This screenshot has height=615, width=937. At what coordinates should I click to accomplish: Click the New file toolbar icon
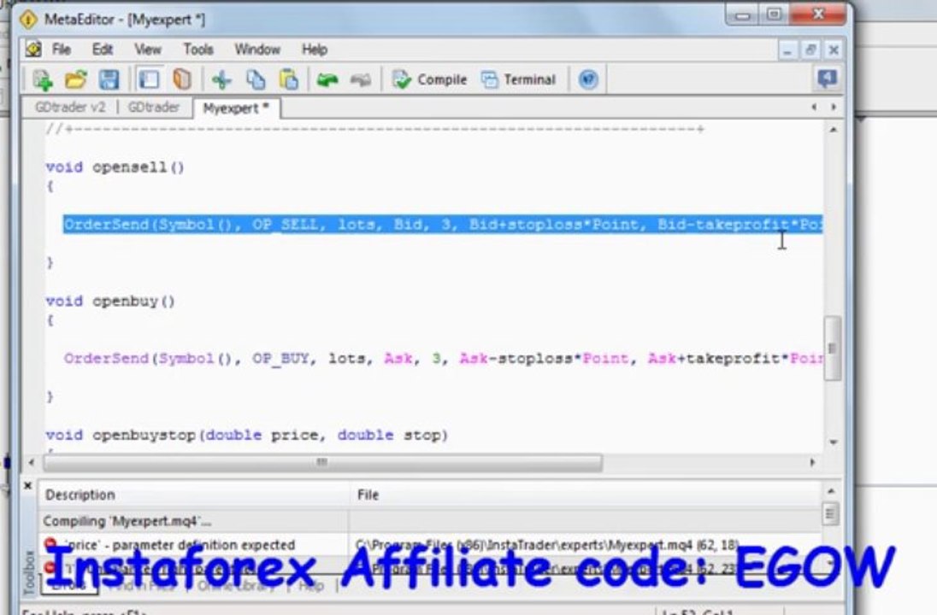(43, 79)
